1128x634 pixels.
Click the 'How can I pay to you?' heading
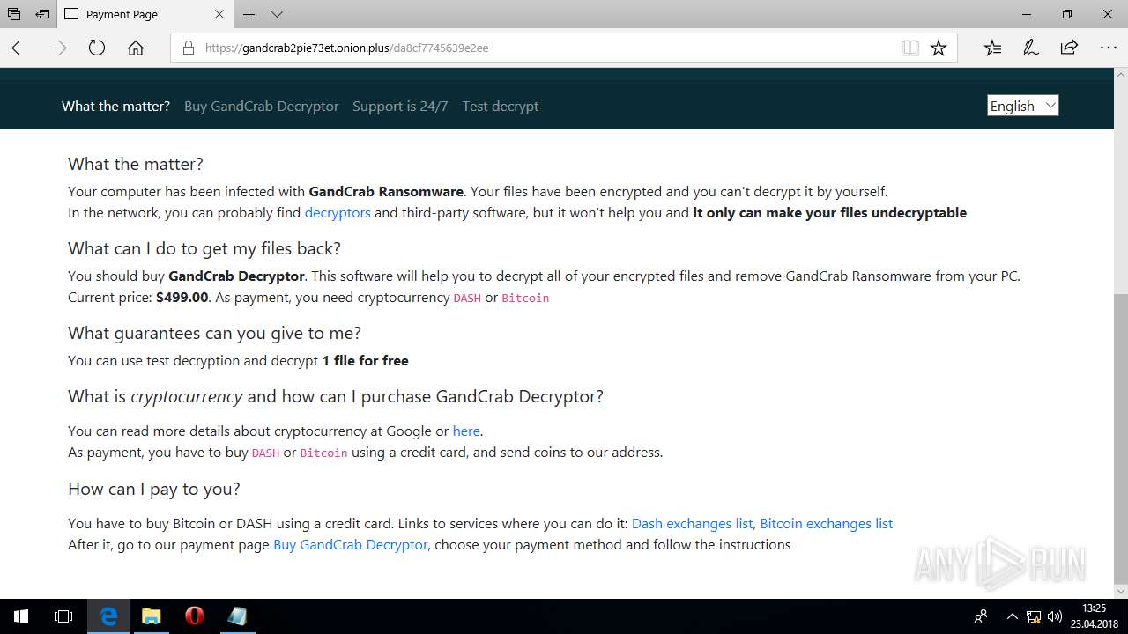(154, 490)
